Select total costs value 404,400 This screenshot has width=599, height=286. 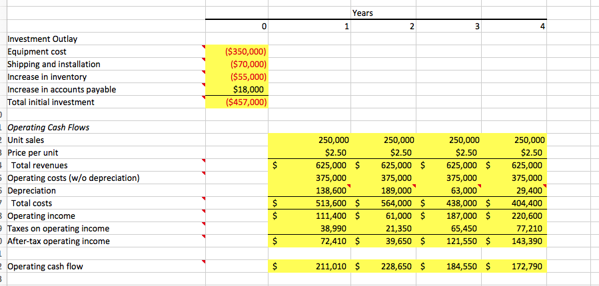tap(528, 204)
